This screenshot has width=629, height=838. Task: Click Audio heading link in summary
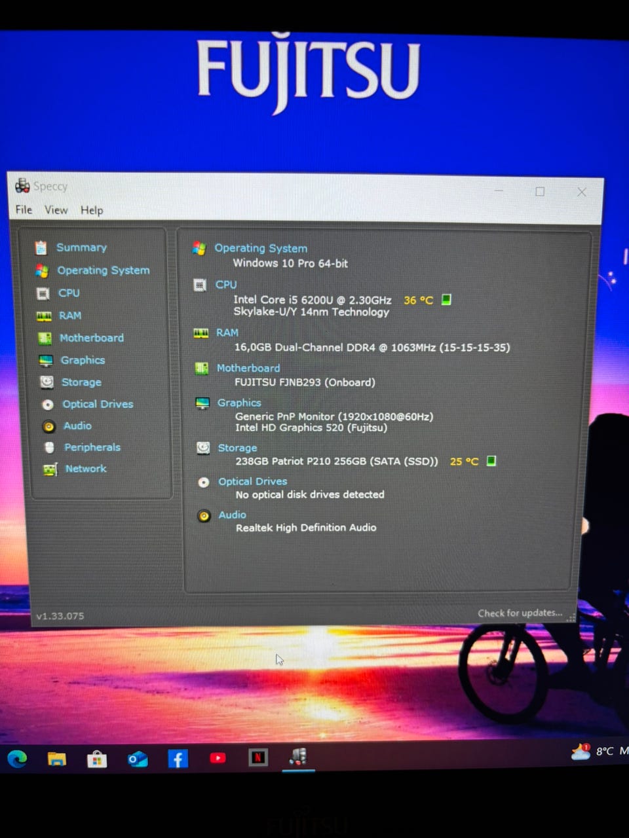click(x=233, y=515)
